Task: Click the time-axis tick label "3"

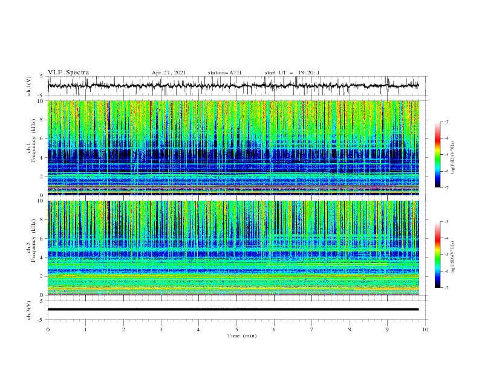Action: click(161, 329)
